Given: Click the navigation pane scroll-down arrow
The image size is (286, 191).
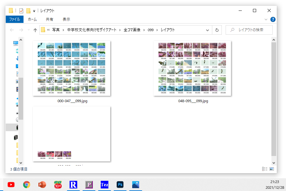Looking at the screenshot, I should tap(21, 163).
